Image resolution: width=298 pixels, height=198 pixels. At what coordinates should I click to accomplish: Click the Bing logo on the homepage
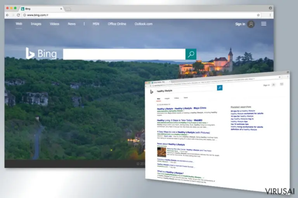point(41,53)
